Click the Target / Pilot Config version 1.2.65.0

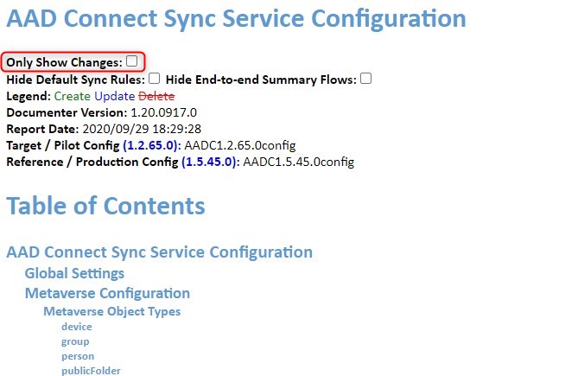click(150, 145)
